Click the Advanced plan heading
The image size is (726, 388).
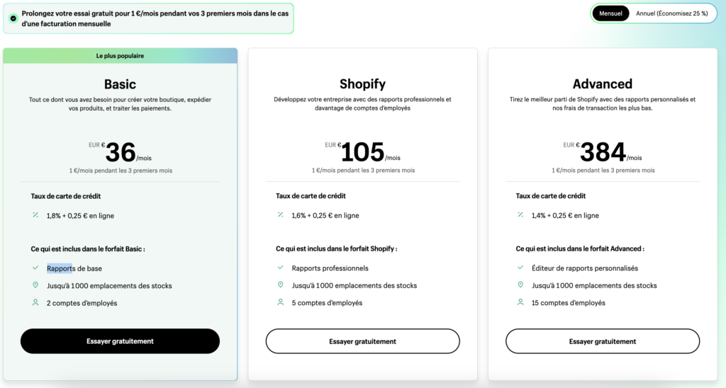(x=602, y=84)
